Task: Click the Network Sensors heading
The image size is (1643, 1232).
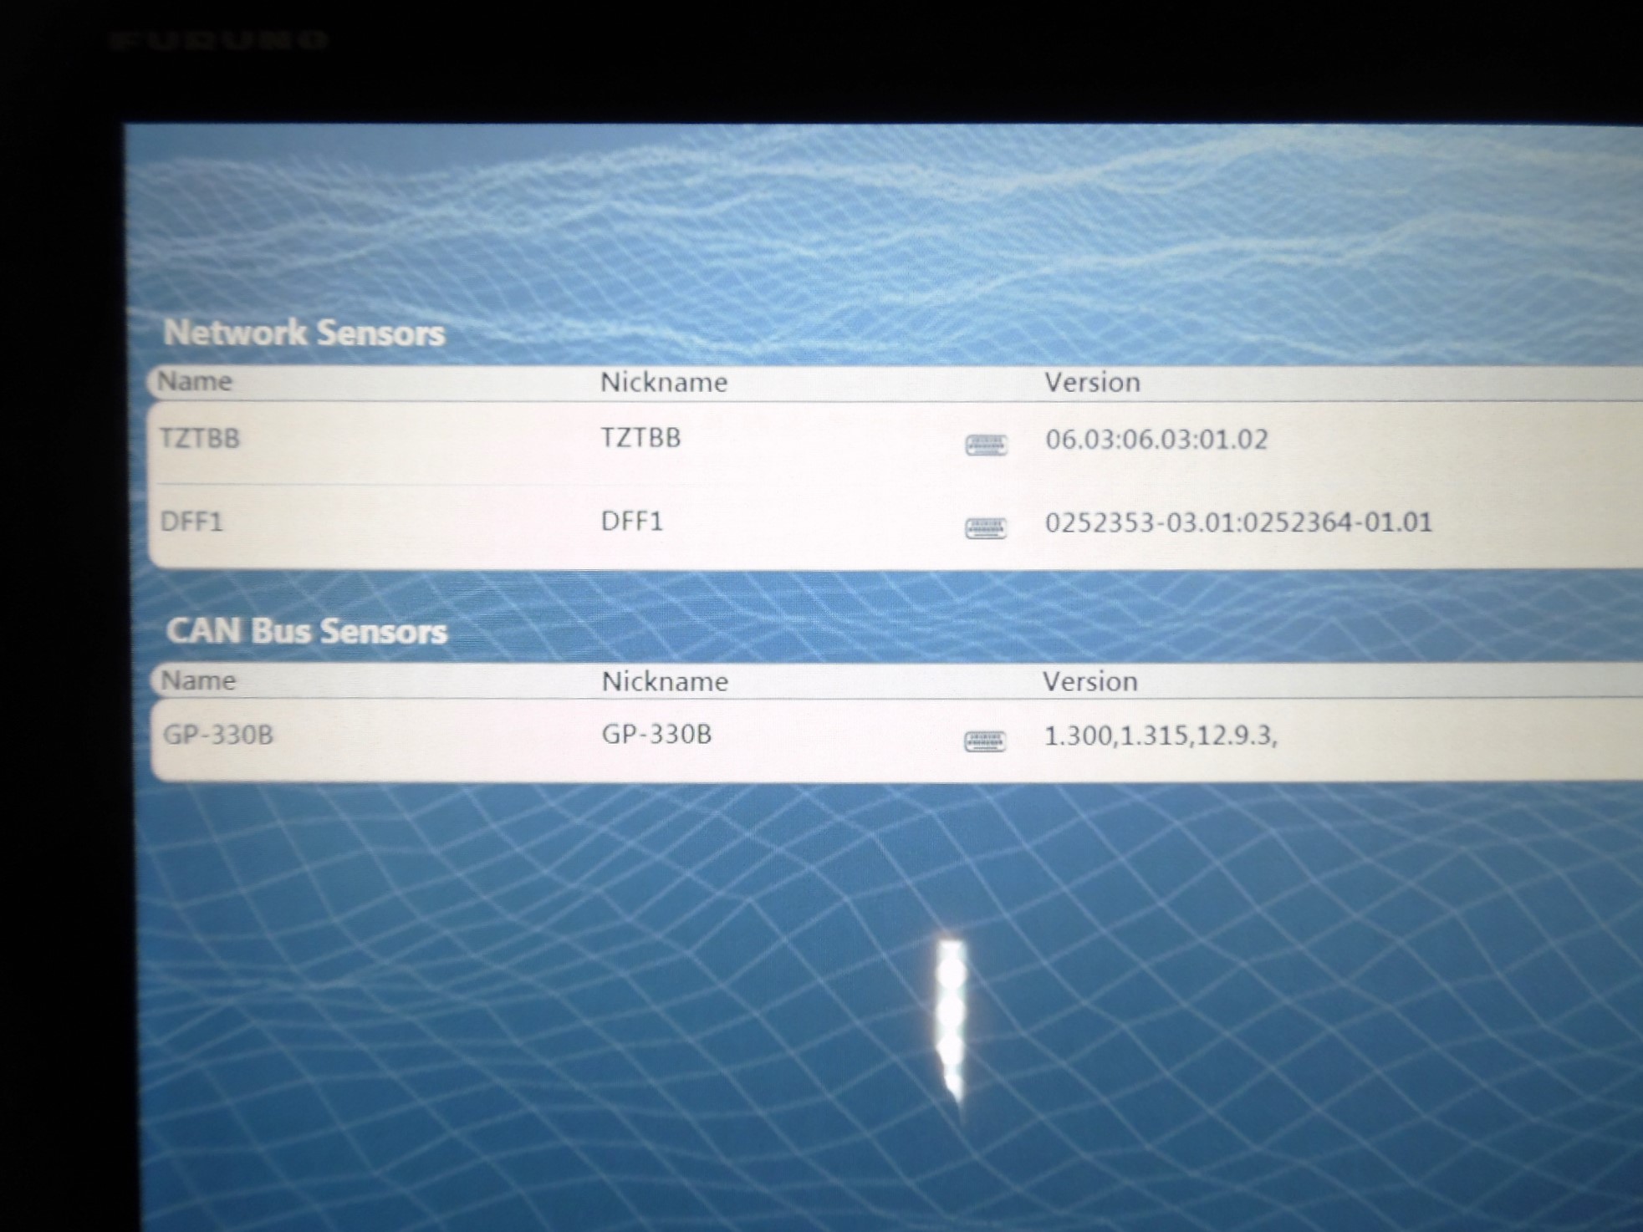Action: click(304, 333)
